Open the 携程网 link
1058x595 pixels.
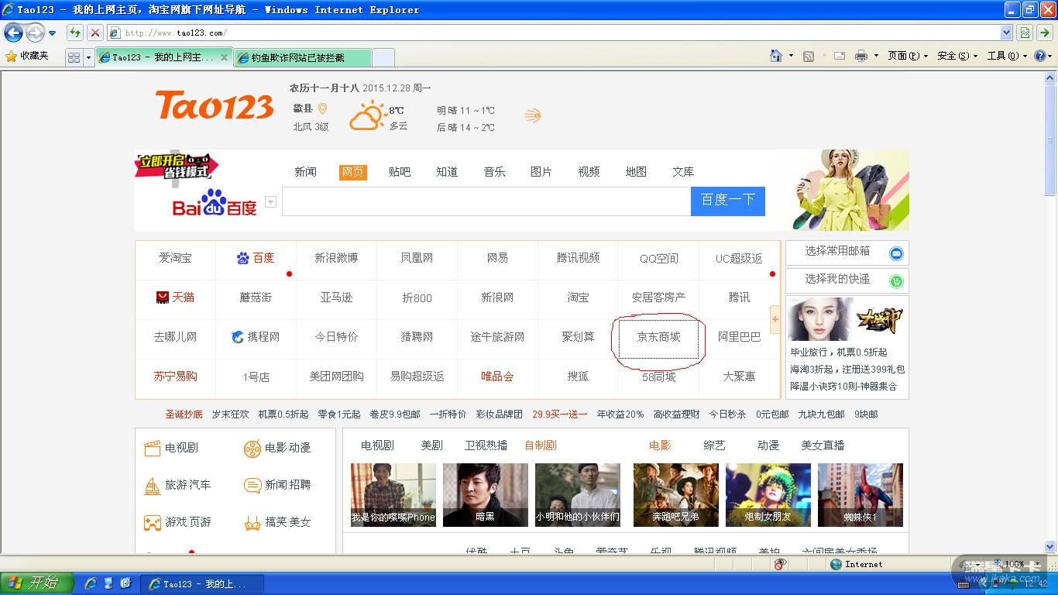[256, 337]
